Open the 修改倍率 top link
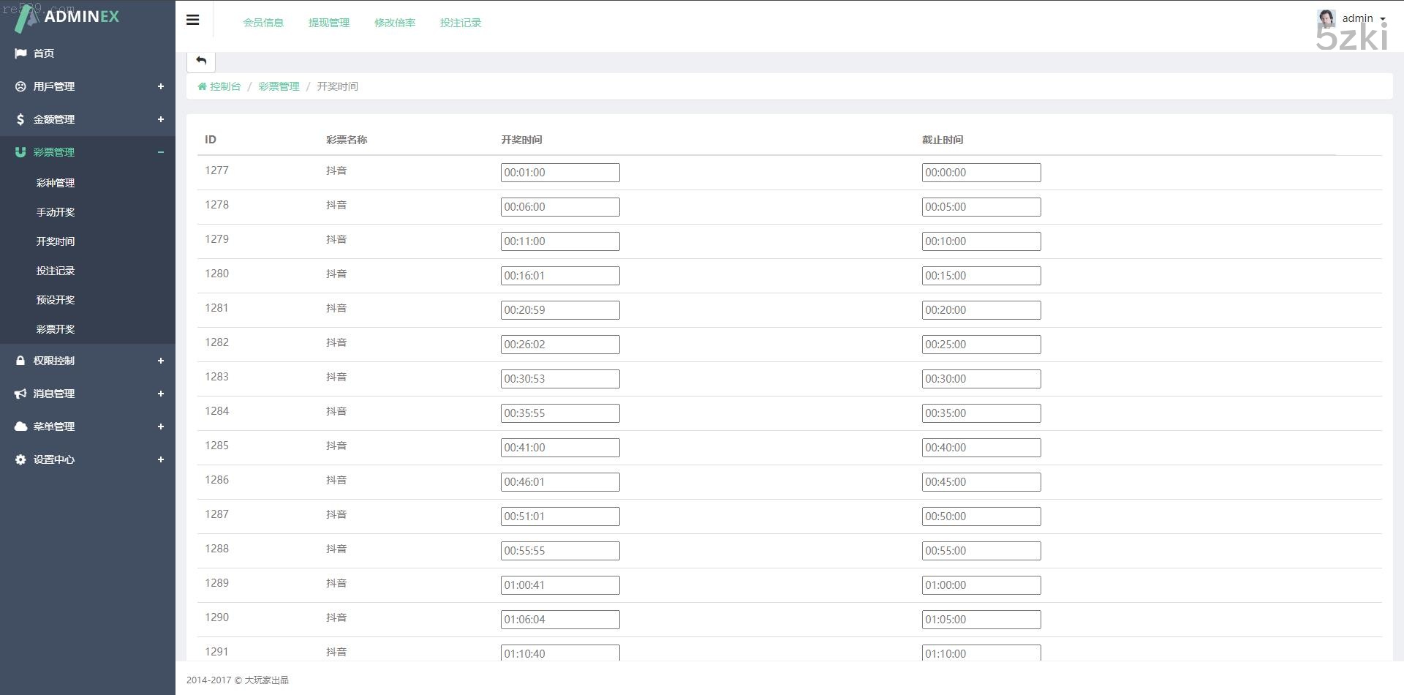The image size is (1404, 695). tap(395, 23)
